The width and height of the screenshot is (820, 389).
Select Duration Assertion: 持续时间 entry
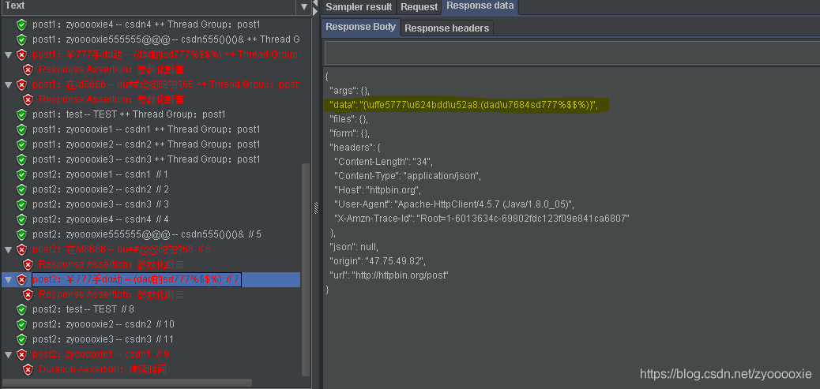103,370
